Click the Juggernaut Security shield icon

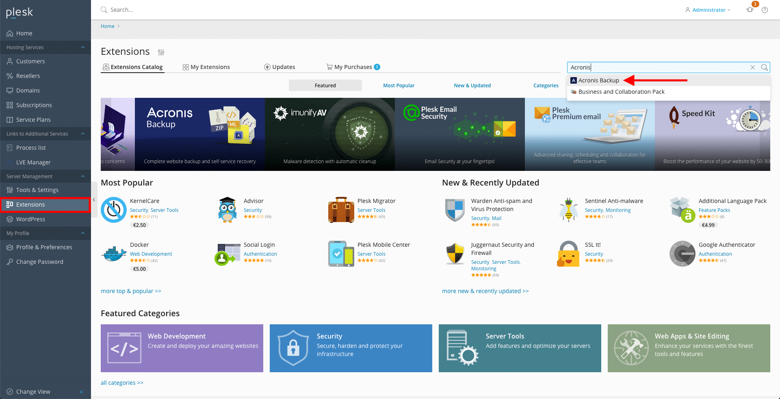click(455, 254)
